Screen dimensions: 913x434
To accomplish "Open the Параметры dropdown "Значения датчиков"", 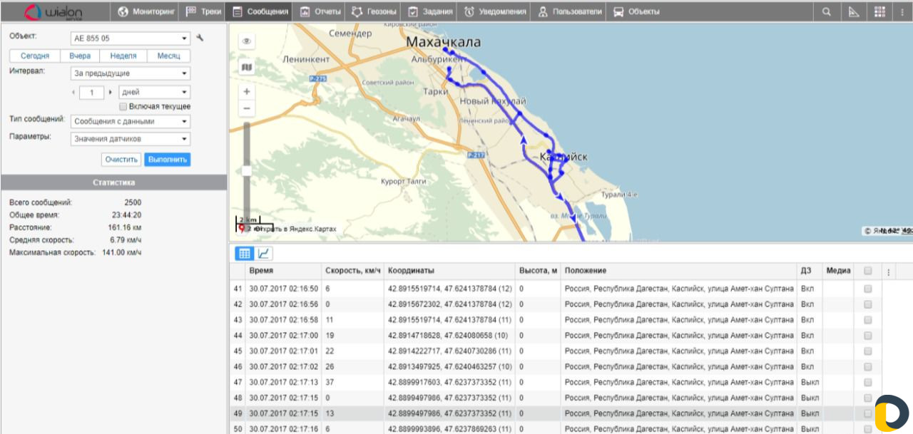I will pos(131,139).
